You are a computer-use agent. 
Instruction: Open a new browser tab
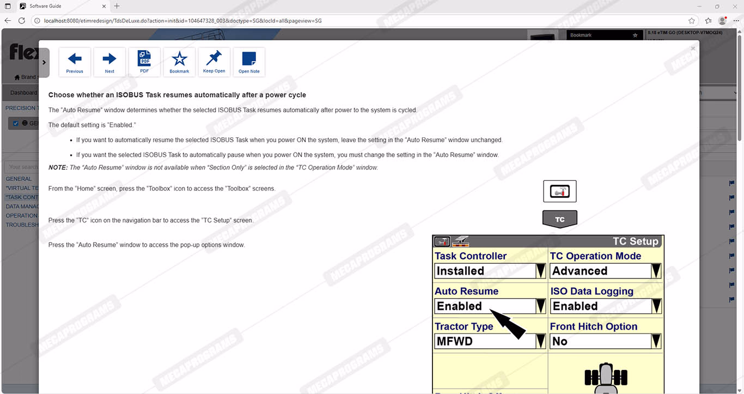117,6
